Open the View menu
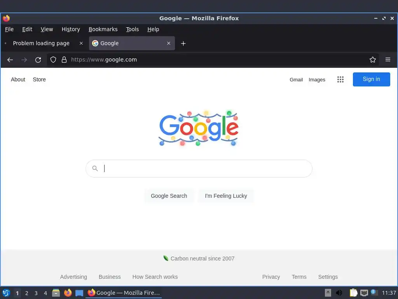Viewport: 398px width, 299px height. coord(47,29)
